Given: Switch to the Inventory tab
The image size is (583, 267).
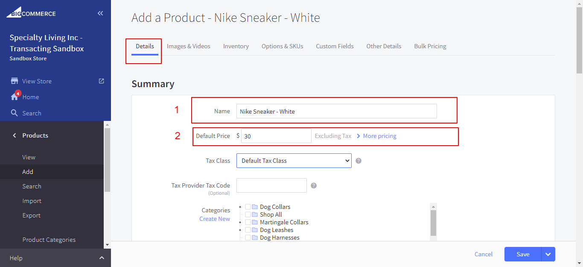Looking at the screenshot, I should click(x=236, y=46).
